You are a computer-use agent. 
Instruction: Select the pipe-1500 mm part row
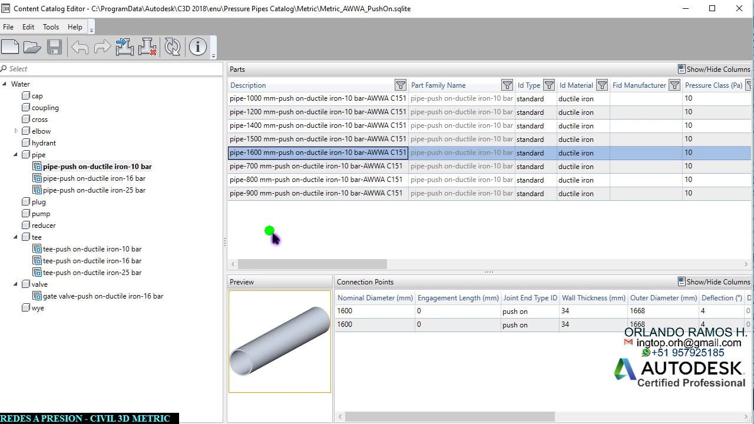pos(490,140)
